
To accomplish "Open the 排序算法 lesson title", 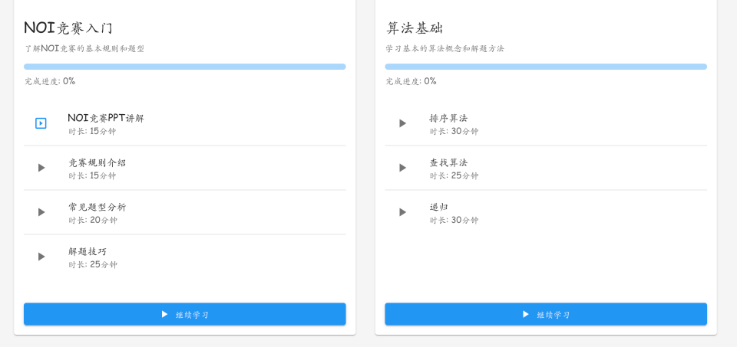I will point(448,118).
